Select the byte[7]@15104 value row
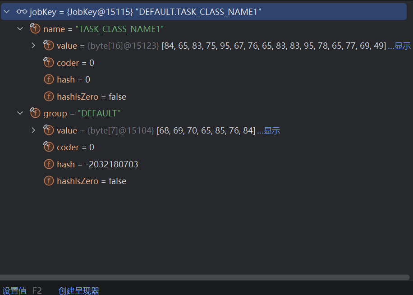 204,130
